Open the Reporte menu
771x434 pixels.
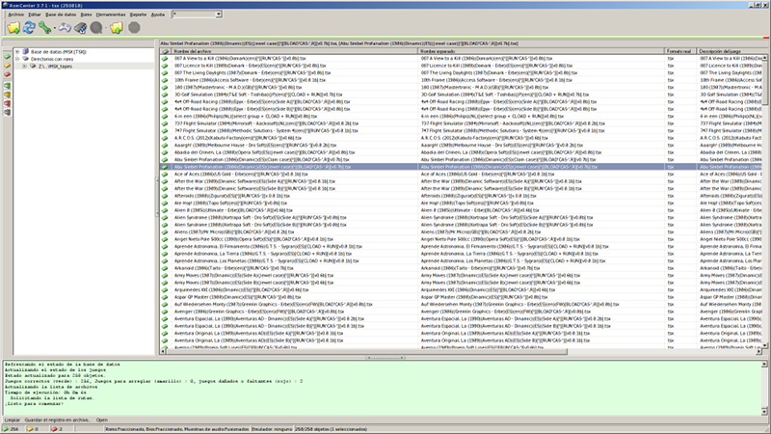(138, 14)
